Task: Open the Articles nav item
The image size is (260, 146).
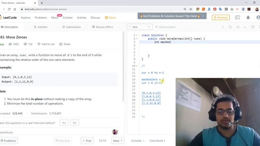Action: click(x=81, y=17)
